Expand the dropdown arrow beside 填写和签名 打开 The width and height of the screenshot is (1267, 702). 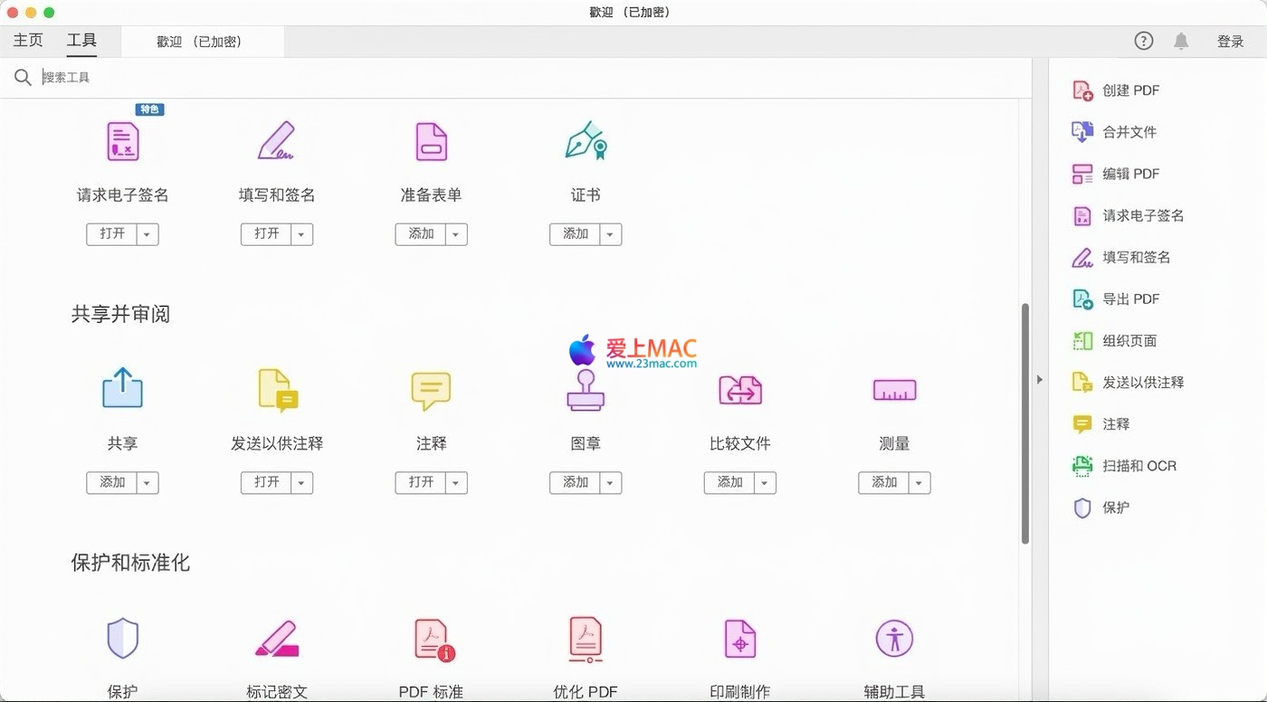tap(302, 234)
